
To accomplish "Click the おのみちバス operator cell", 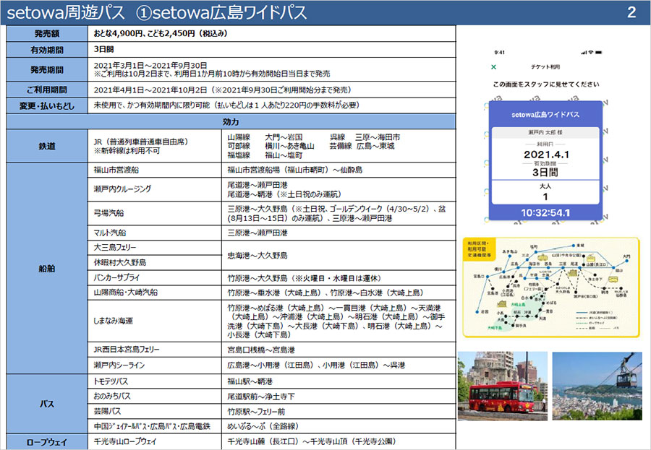I will [155, 396].
